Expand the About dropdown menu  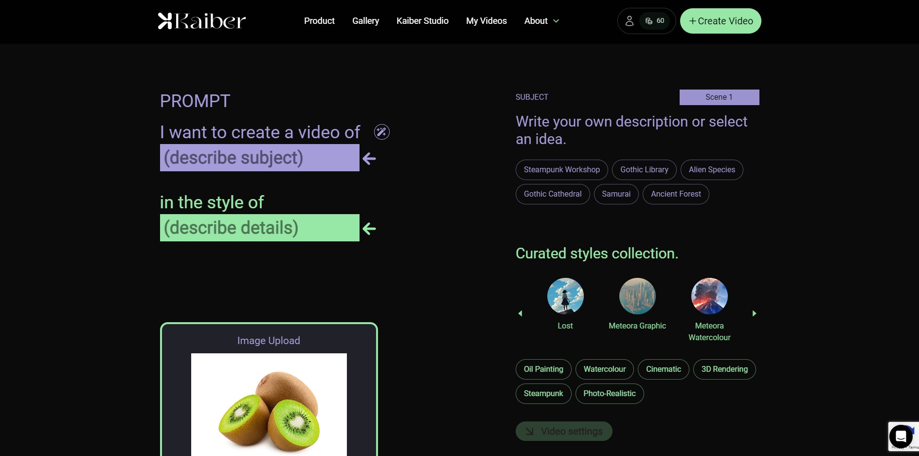point(541,21)
